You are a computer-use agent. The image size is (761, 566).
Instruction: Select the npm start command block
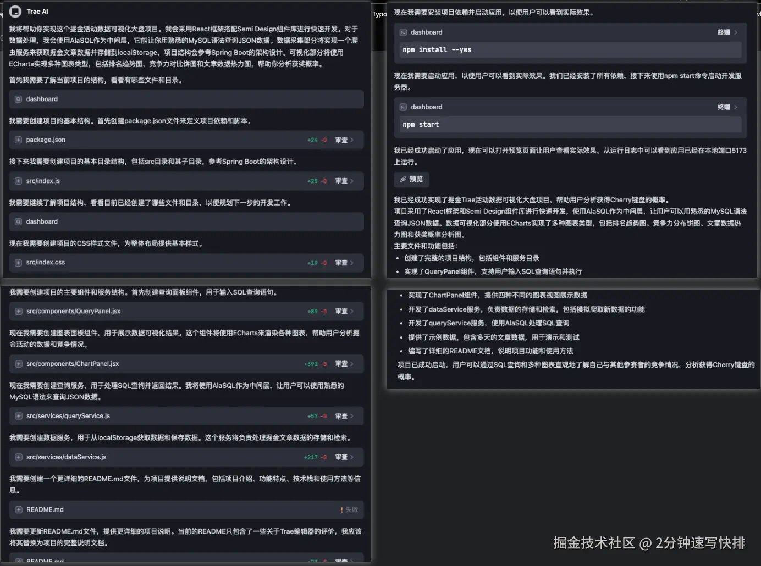570,125
